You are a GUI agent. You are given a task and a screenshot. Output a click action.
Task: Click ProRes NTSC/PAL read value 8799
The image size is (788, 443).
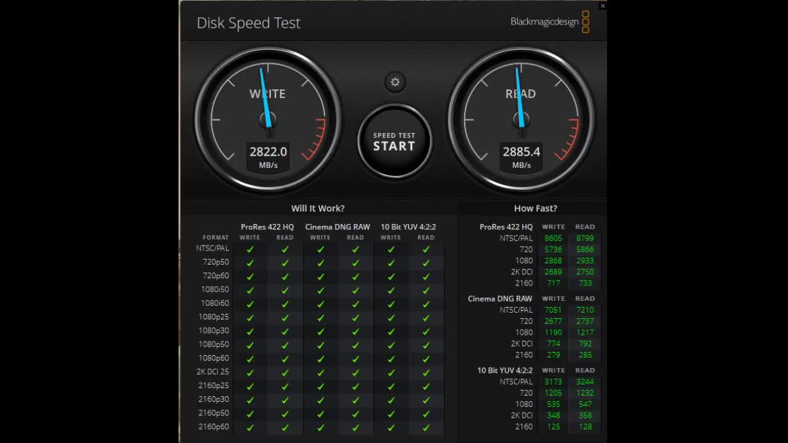click(x=585, y=238)
